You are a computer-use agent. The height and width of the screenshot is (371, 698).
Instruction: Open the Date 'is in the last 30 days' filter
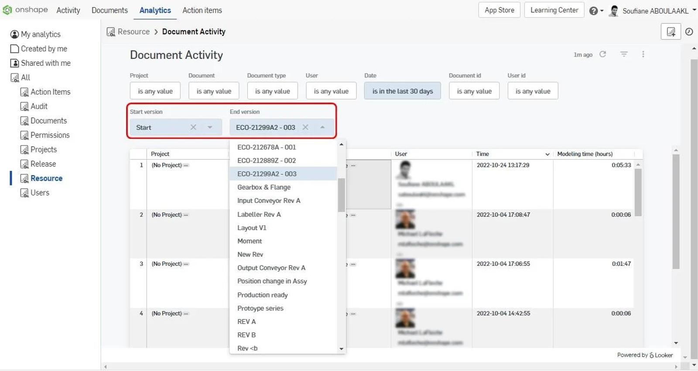tap(402, 91)
